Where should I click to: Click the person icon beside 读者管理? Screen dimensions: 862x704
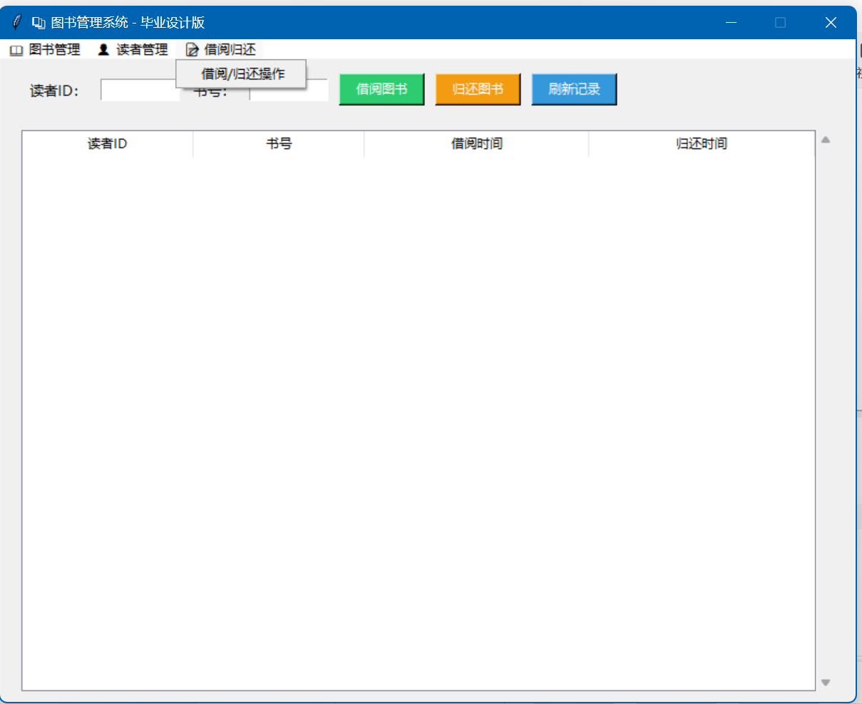[x=103, y=50]
